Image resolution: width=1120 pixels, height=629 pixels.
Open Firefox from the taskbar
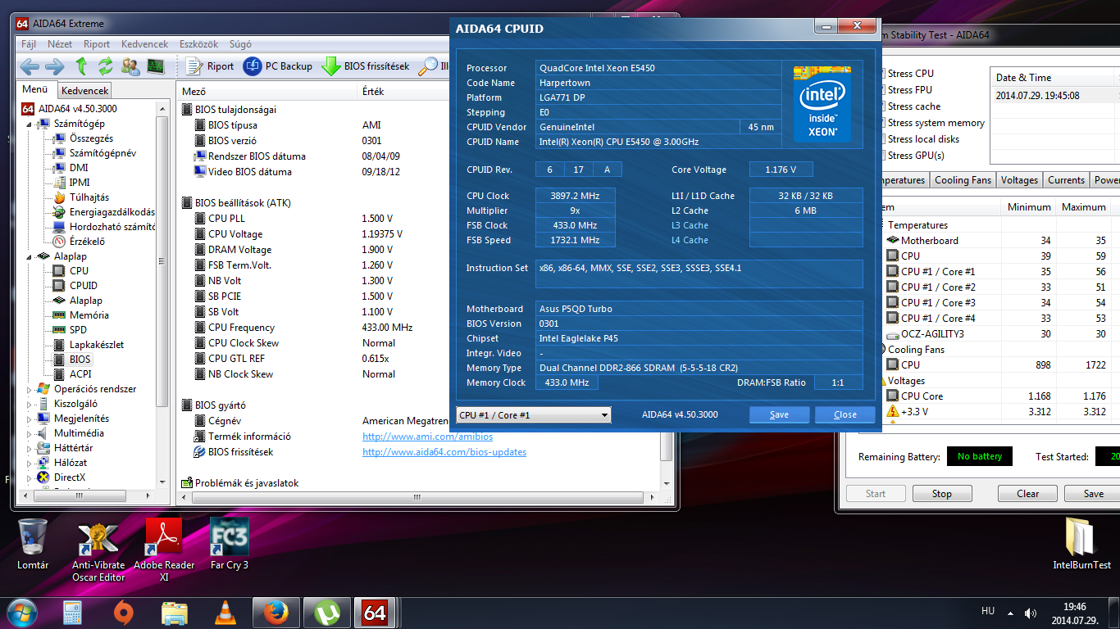[276, 612]
